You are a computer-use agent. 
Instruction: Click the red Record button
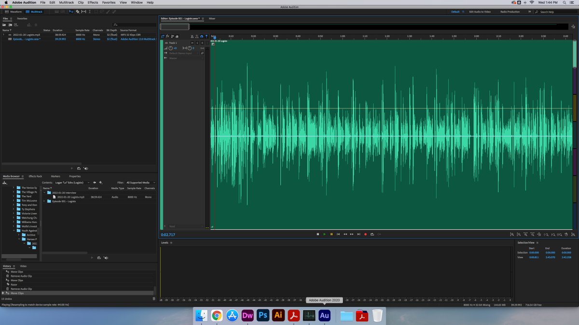coord(365,234)
